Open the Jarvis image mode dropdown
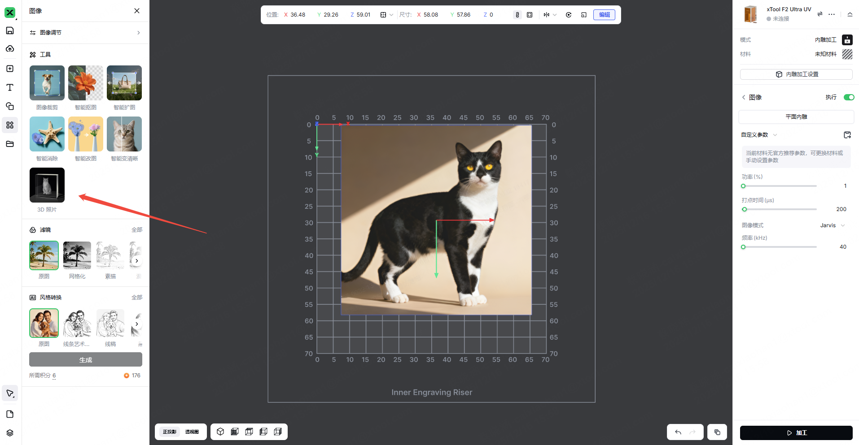The image size is (859, 445). 833,225
